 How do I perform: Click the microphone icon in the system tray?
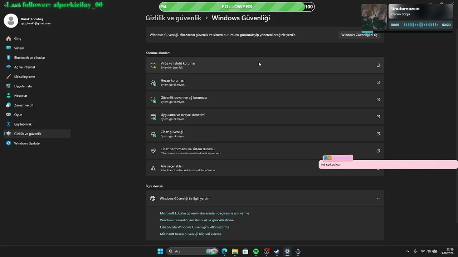click(415, 251)
